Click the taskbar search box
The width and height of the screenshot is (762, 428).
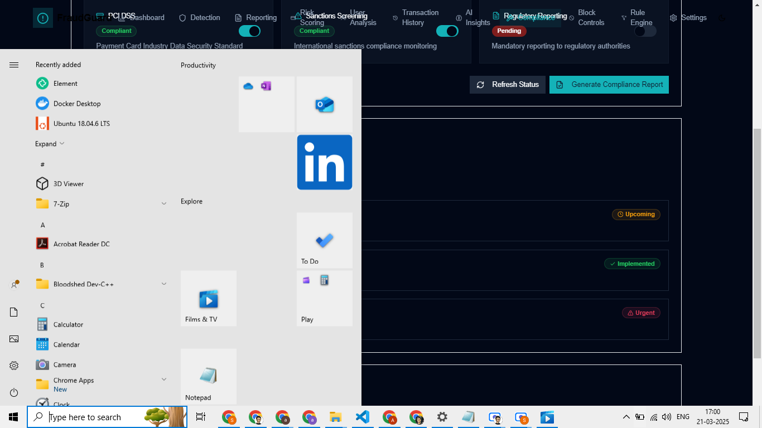pyautogui.click(x=107, y=417)
